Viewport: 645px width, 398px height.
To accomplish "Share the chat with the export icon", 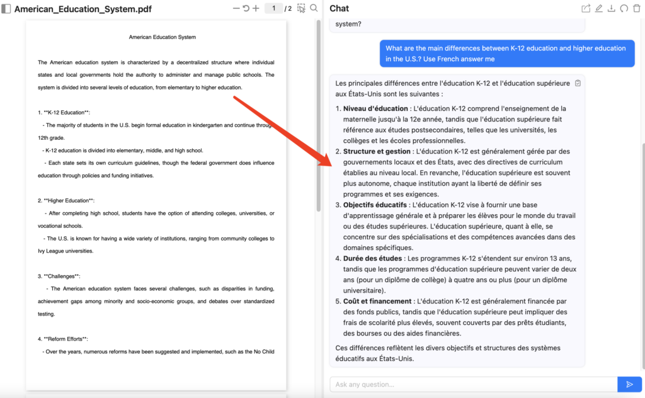I will click(x=586, y=8).
